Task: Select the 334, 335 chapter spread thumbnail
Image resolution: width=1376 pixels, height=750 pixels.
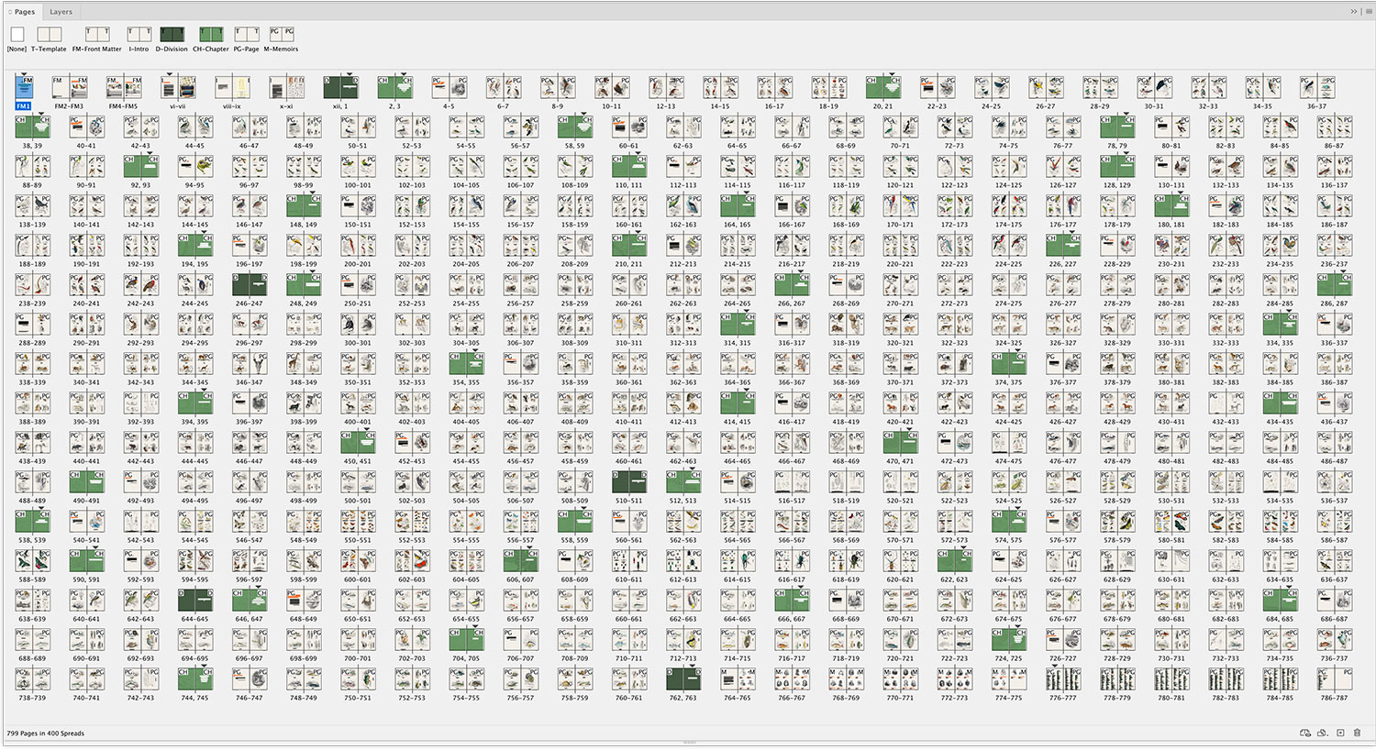Action: (x=1280, y=325)
